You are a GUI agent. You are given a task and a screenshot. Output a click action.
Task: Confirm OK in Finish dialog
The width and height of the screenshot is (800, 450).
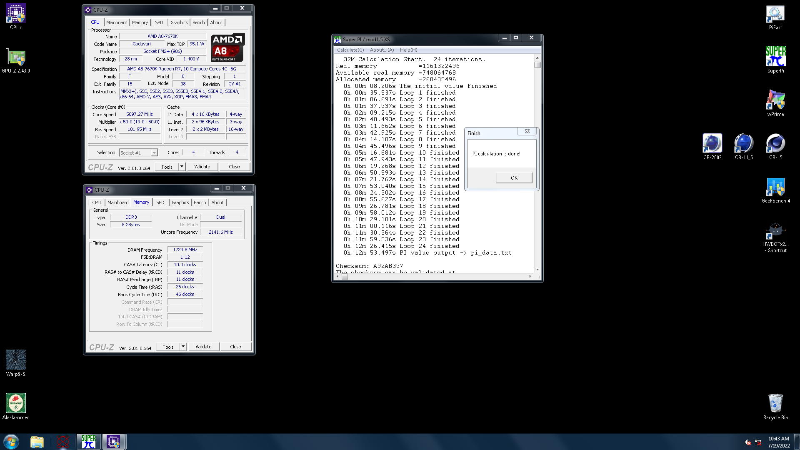pos(514,177)
